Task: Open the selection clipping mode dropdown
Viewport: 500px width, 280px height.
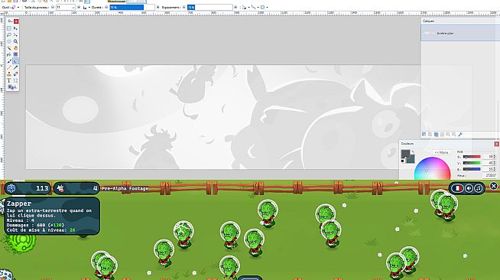Action: pyautogui.click(x=264, y=7)
